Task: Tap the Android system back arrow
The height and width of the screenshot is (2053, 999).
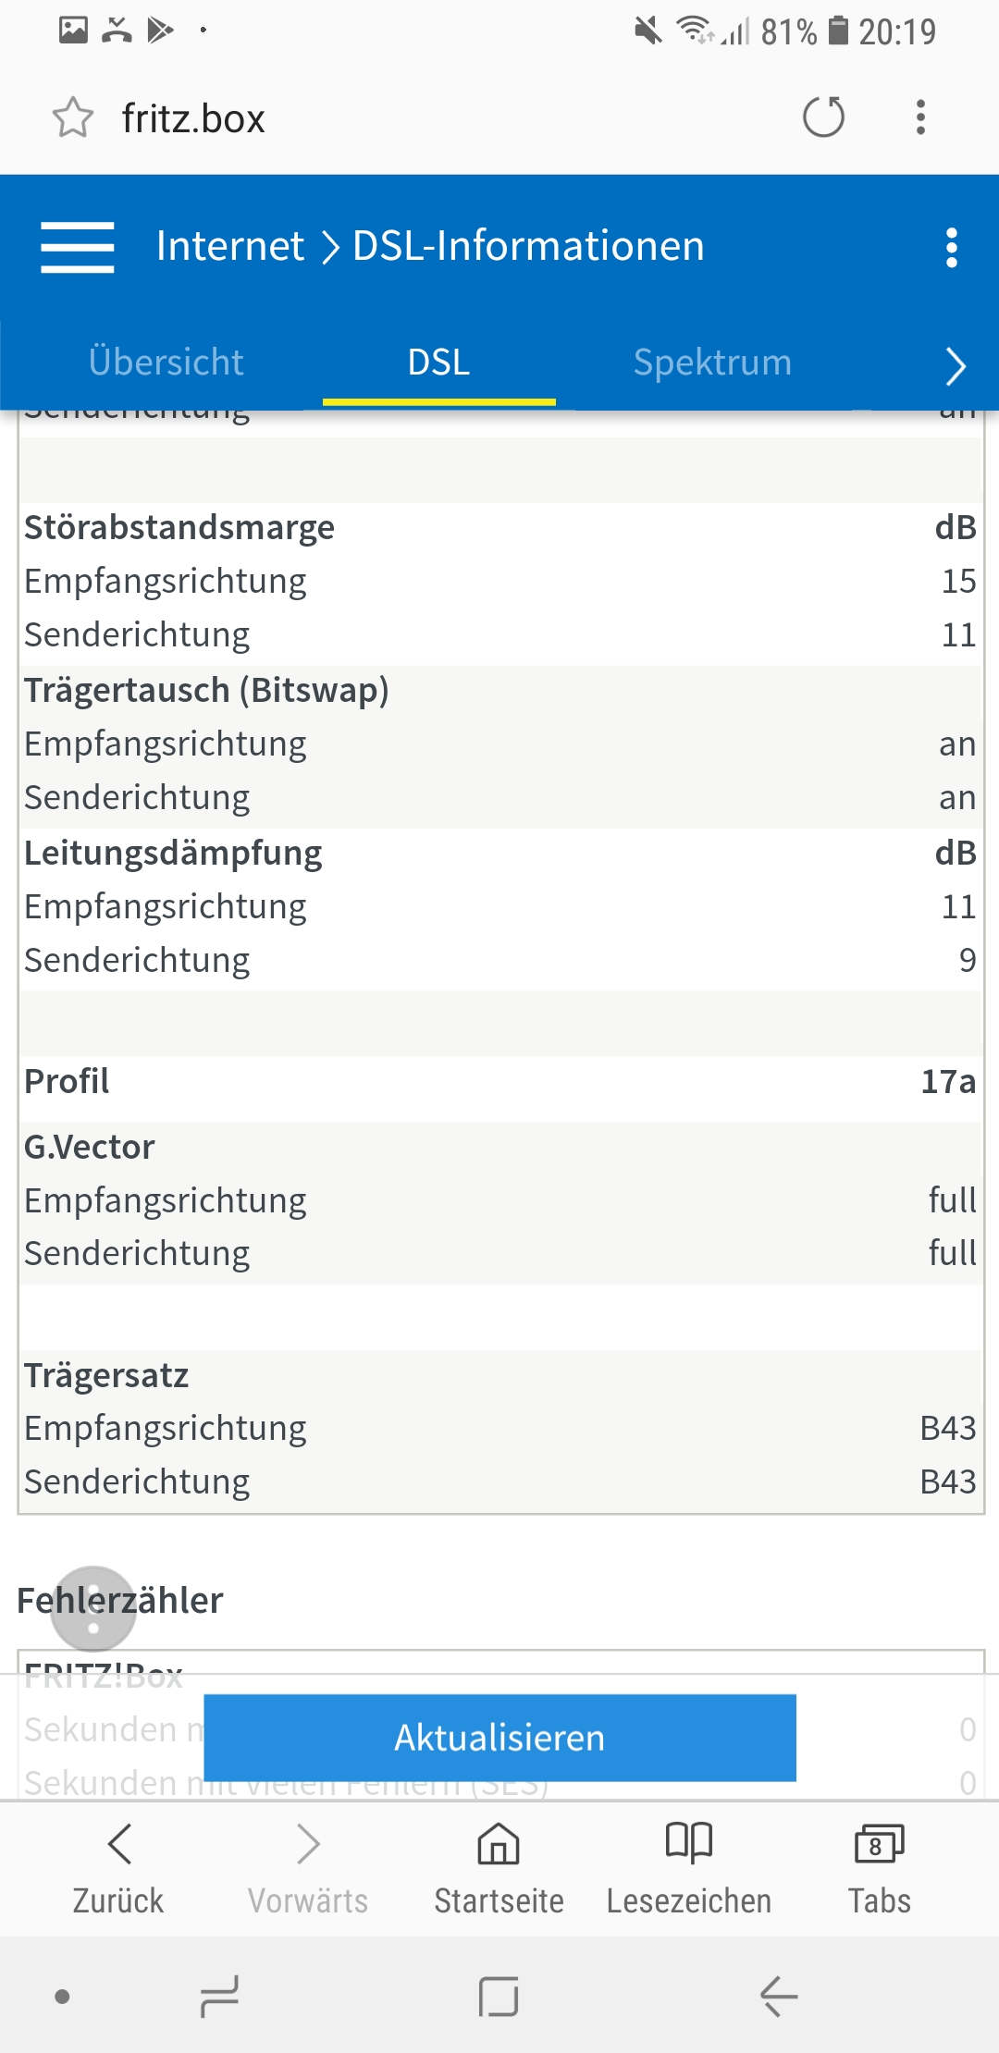Action: click(x=778, y=1997)
